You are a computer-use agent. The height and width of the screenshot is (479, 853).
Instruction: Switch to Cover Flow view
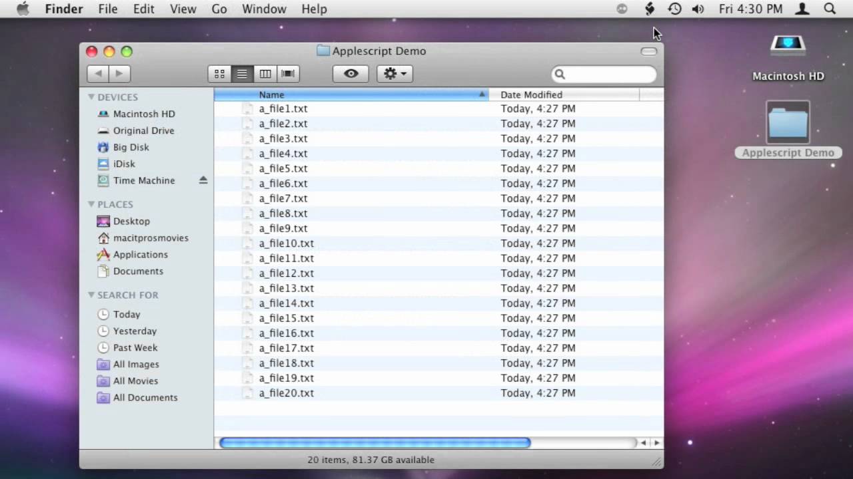point(288,74)
